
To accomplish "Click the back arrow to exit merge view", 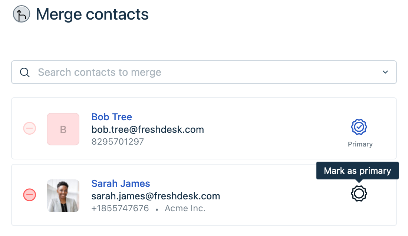I will [21, 14].
